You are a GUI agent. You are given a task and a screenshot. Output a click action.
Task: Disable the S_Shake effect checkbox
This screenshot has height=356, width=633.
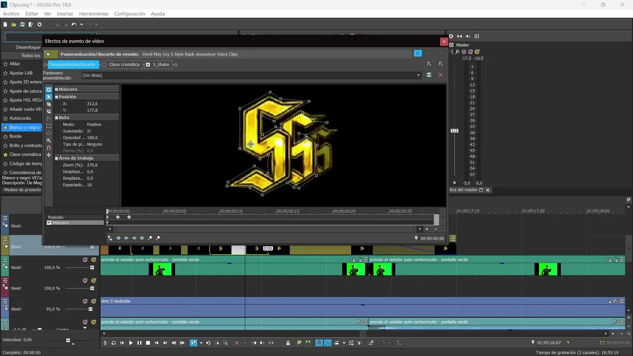(x=148, y=64)
